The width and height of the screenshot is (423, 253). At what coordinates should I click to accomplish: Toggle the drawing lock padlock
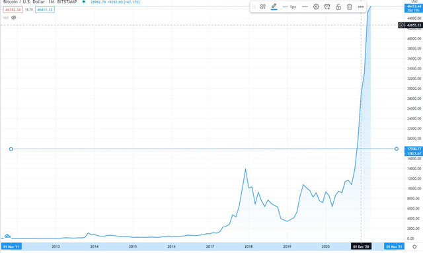[338, 7]
